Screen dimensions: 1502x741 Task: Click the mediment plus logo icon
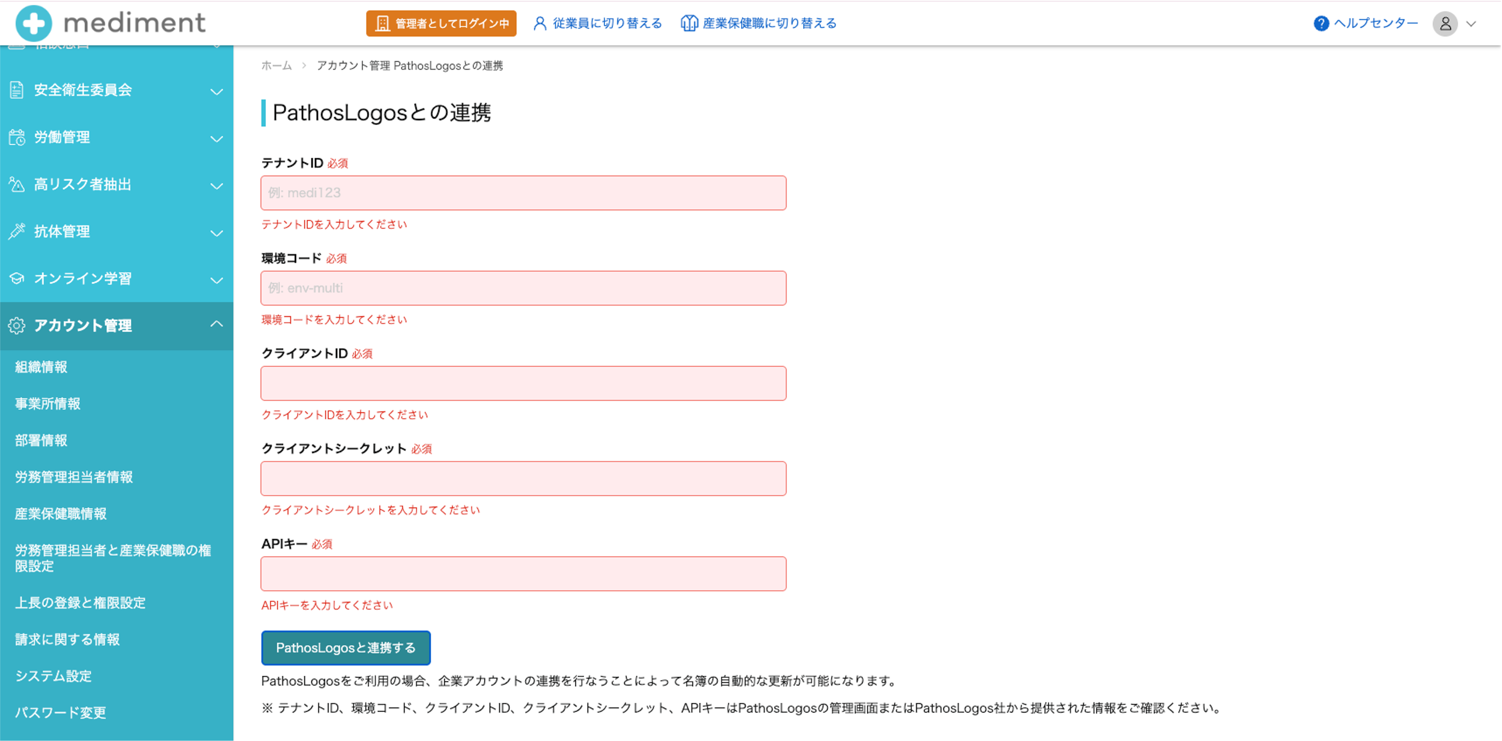coord(33,23)
